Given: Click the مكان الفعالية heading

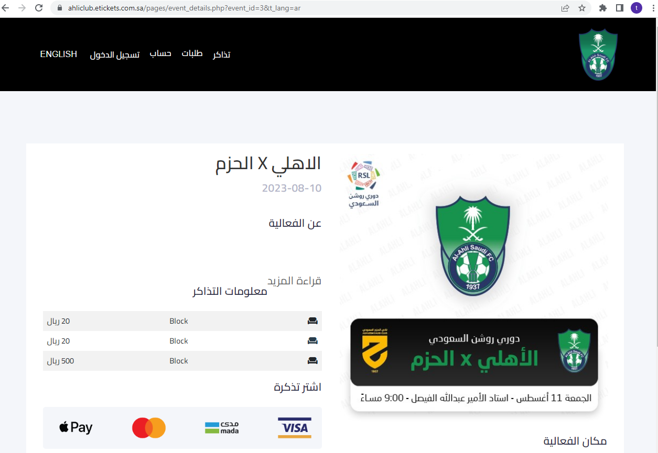Looking at the screenshot, I should 575,441.
